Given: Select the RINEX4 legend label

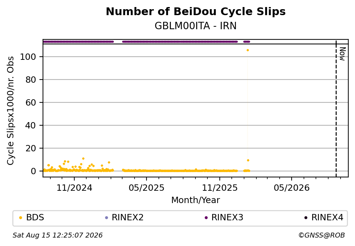Looking at the screenshot, I should pyautogui.click(x=328, y=217).
